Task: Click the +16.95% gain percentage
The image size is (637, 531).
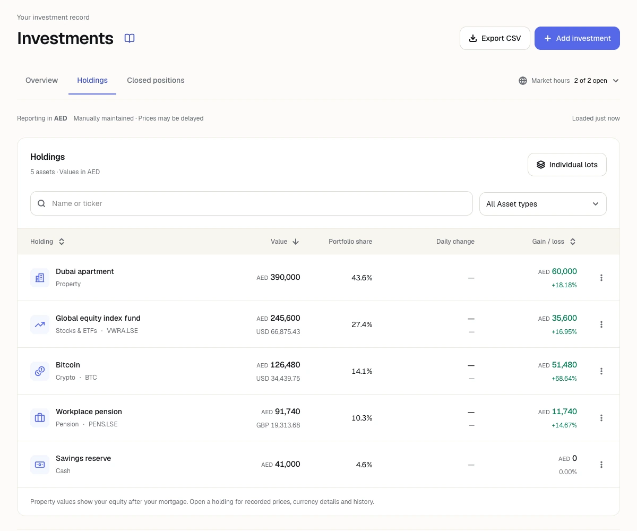Action: tap(564, 332)
